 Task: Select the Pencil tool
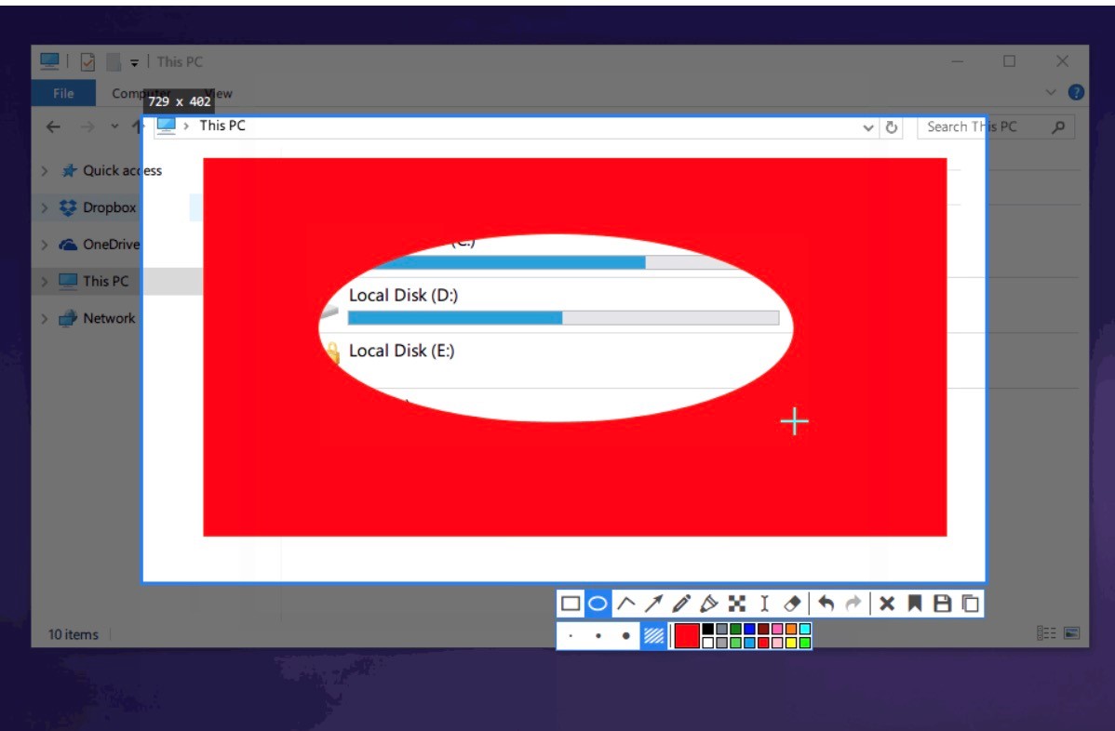[x=681, y=604]
